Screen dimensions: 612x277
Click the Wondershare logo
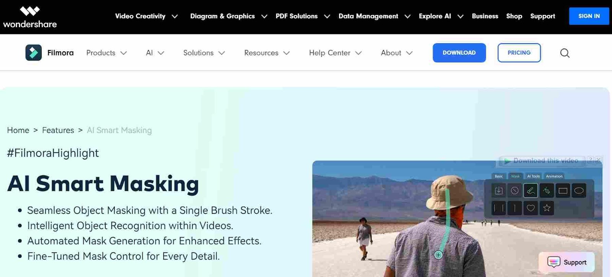coord(30,17)
